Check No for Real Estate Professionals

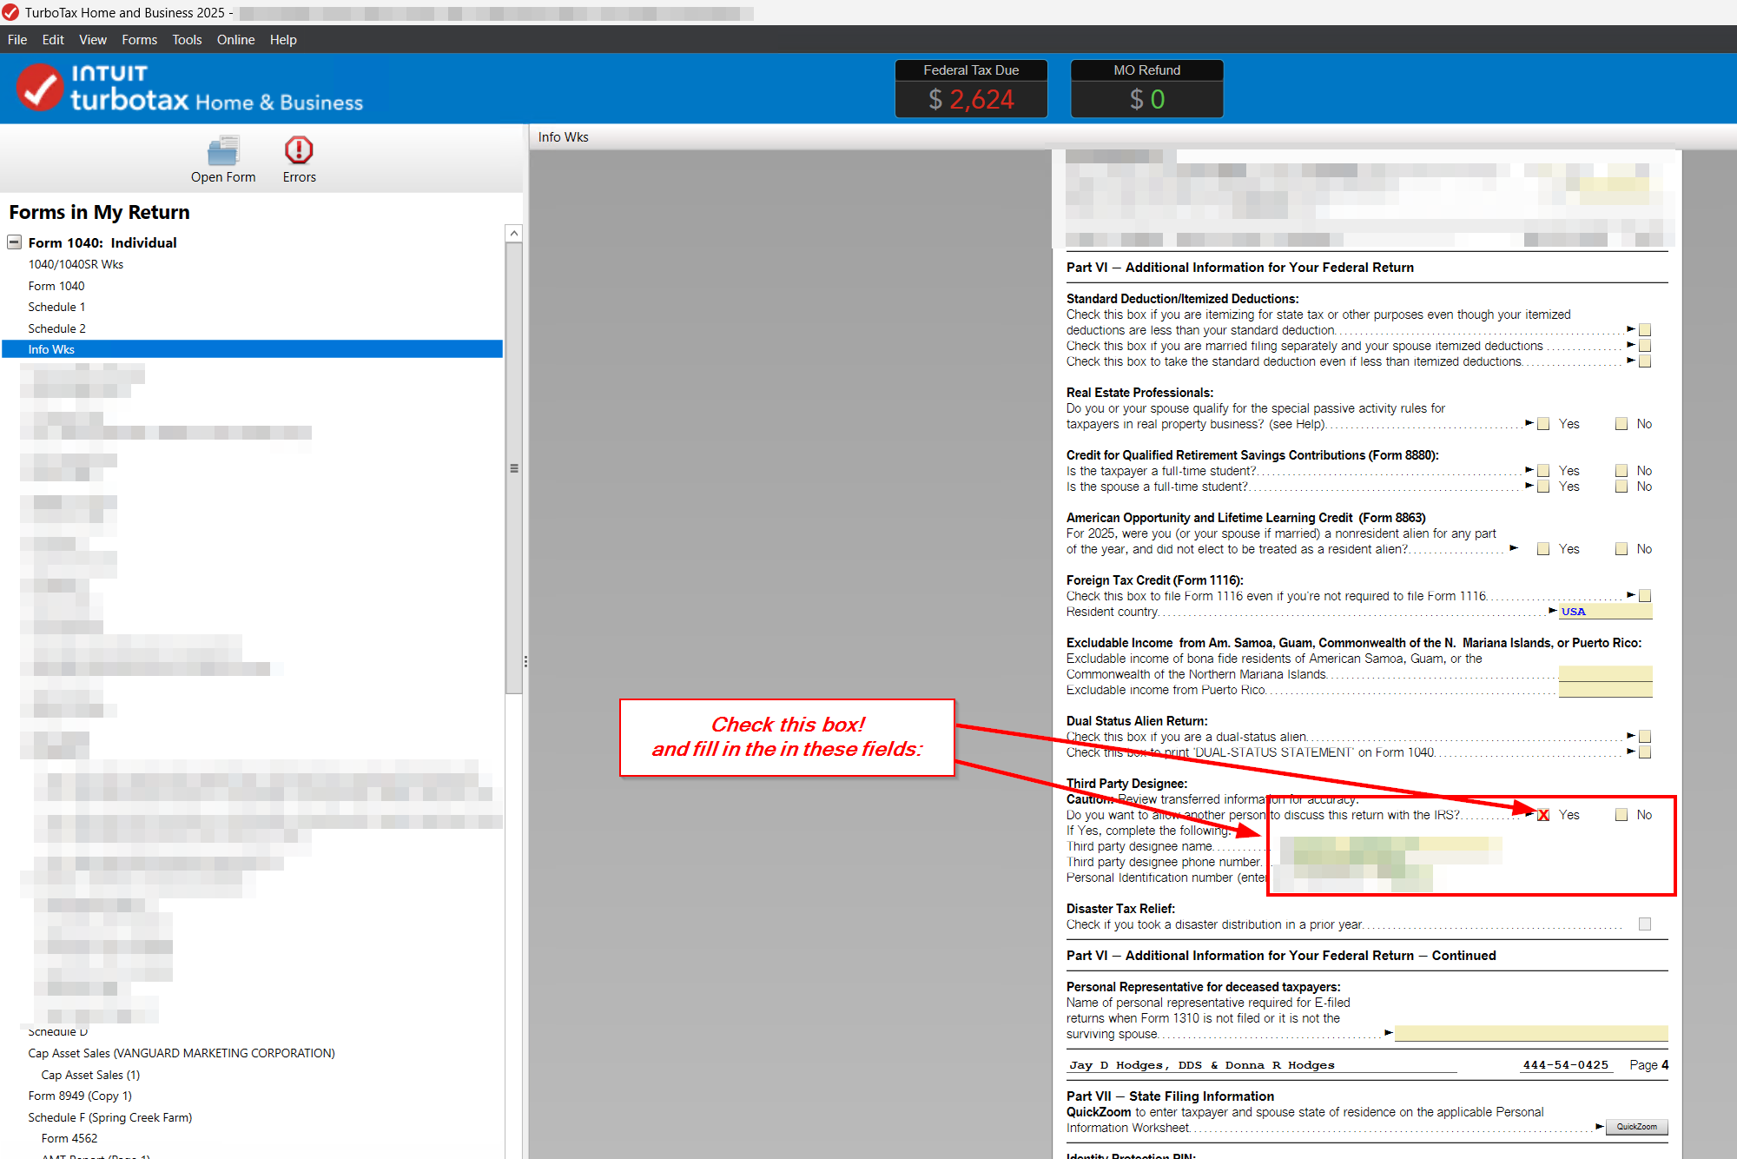[x=1621, y=424]
